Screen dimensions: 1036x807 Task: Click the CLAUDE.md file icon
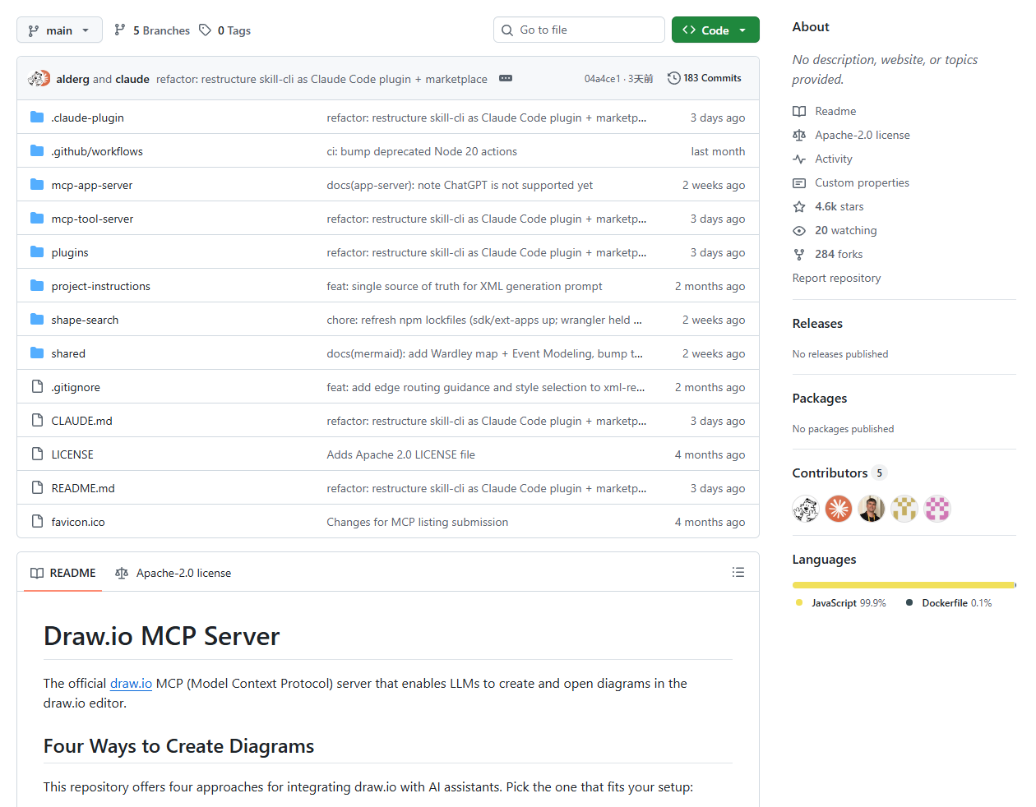tap(37, 421)
